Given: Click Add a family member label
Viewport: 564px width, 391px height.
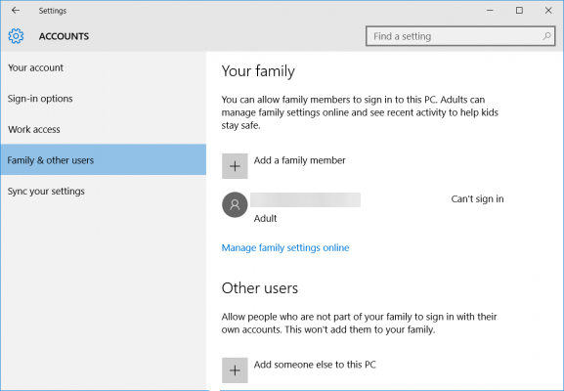Looking at the screenshot, I should pyautogui.click(x=300, y=160).
